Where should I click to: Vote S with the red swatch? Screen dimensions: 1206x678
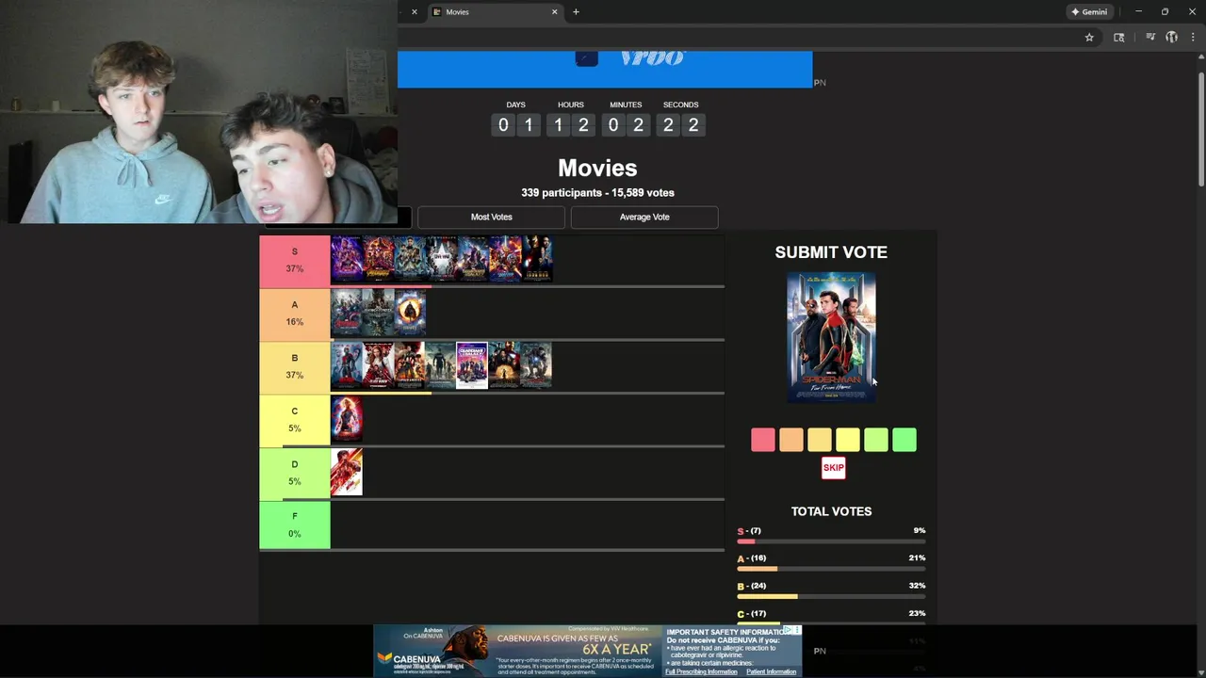tap(763, 440)
